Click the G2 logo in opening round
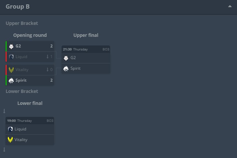This screenshot has height=158, width=237. coord(11,46)
